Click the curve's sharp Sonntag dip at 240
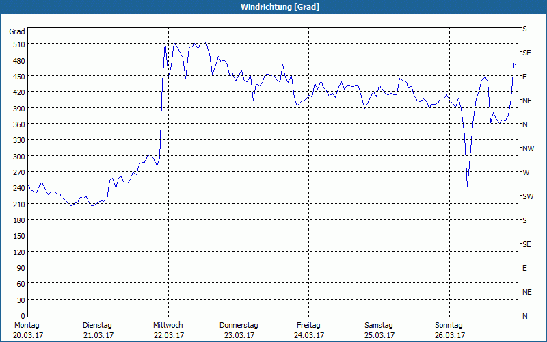This screenshot has width=547, height=342. pyautogui.click(x=467, y=187)
